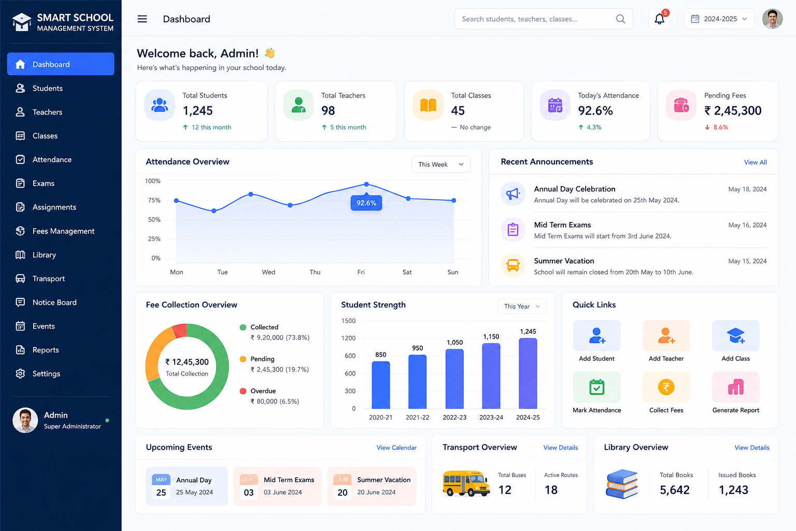796x531 pixels.
Task: Select the Friday 92.6% chart data point
Action: click(x=366, y=184)
